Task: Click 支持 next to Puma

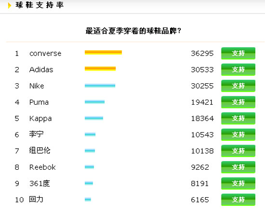Action: coord(238,102)
